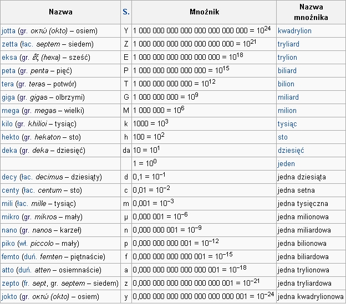Select the 'jedna biliardowa' cell
Image resolution: width=346 pixels, height=304 pixels.
click(x=311, y=257)
